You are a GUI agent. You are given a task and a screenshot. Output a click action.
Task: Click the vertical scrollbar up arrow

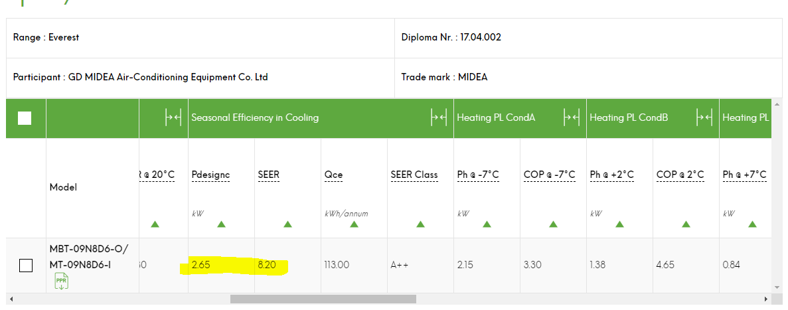[777, 104]
